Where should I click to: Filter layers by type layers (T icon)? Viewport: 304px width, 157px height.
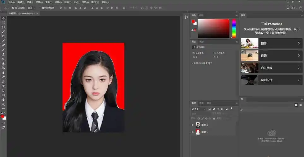(218, 109)
